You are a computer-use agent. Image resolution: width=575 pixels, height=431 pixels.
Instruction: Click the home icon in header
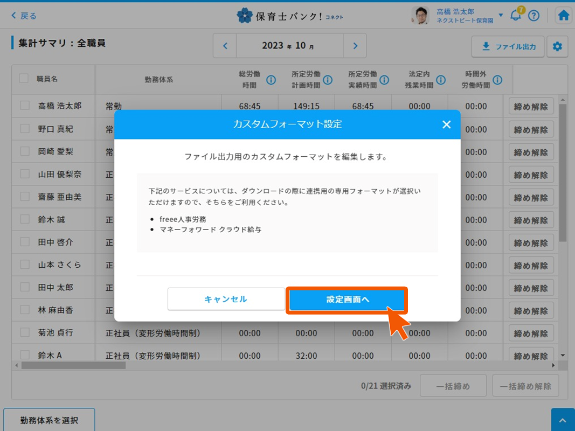point(563,16)
